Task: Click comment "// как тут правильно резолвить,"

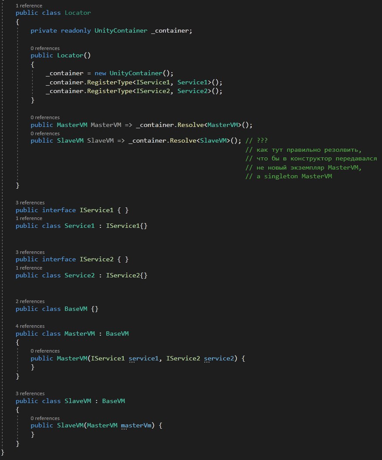Action: pos(304,150)
